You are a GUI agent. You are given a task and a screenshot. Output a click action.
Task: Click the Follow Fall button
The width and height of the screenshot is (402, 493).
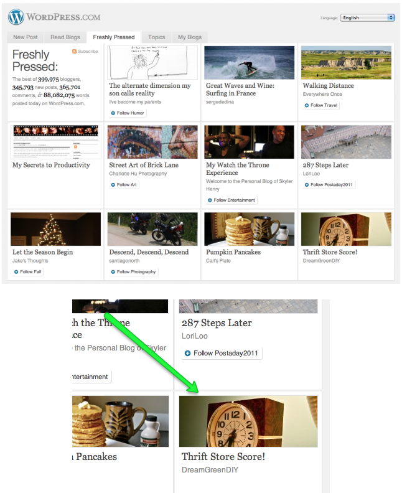(x=27, y=272)
